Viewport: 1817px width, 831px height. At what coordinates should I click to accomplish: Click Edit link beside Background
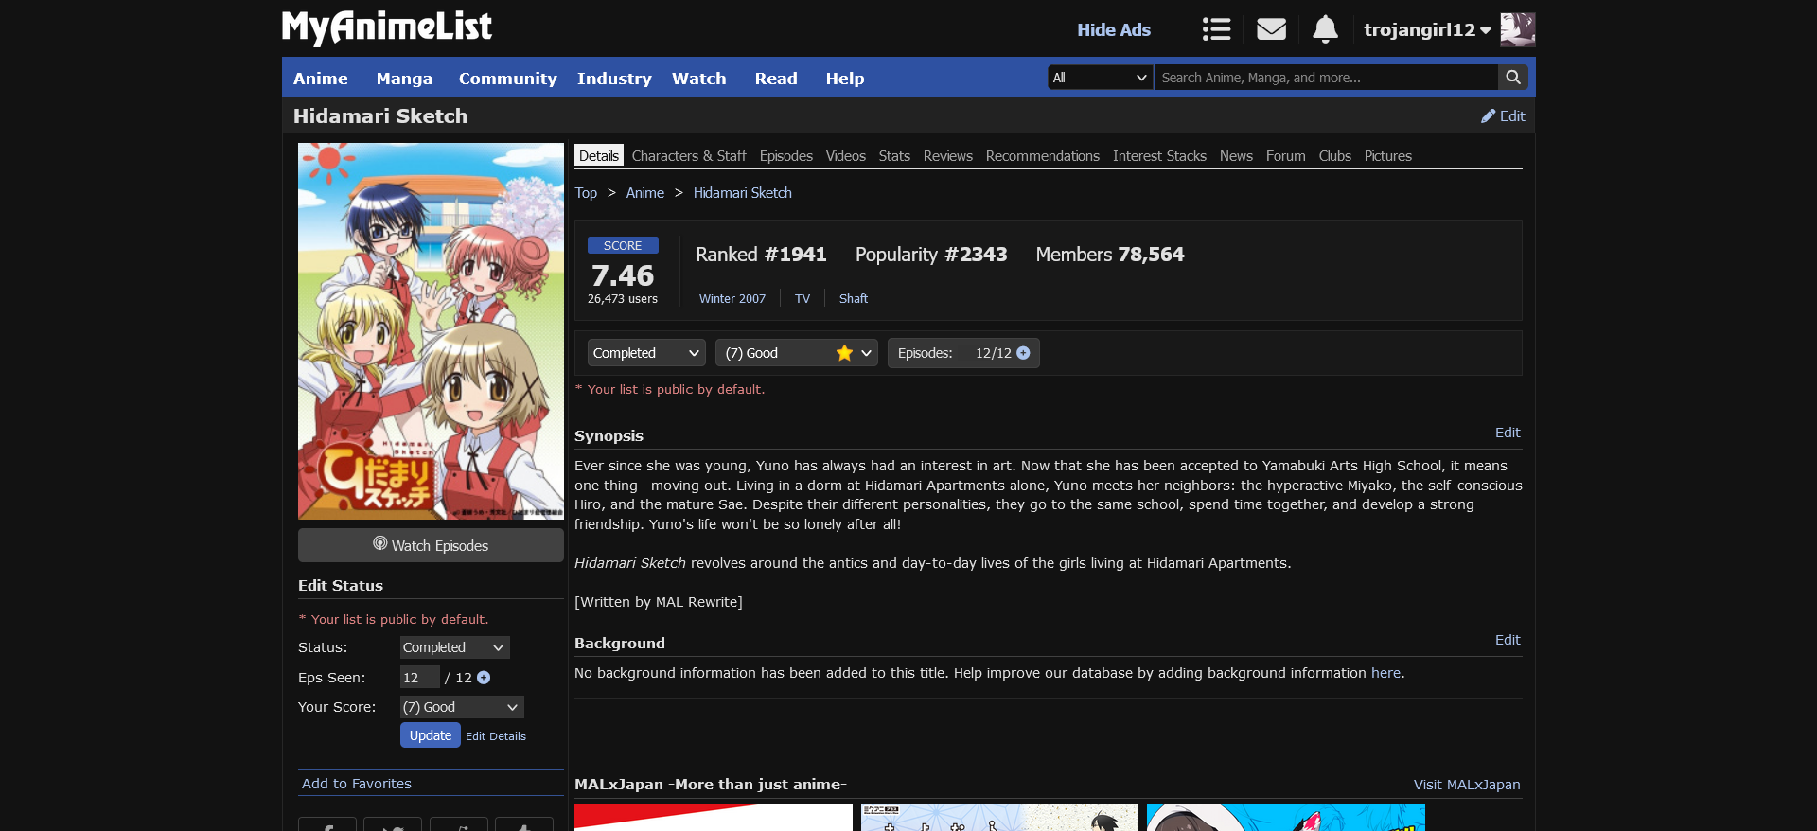tap(1508, 640)
